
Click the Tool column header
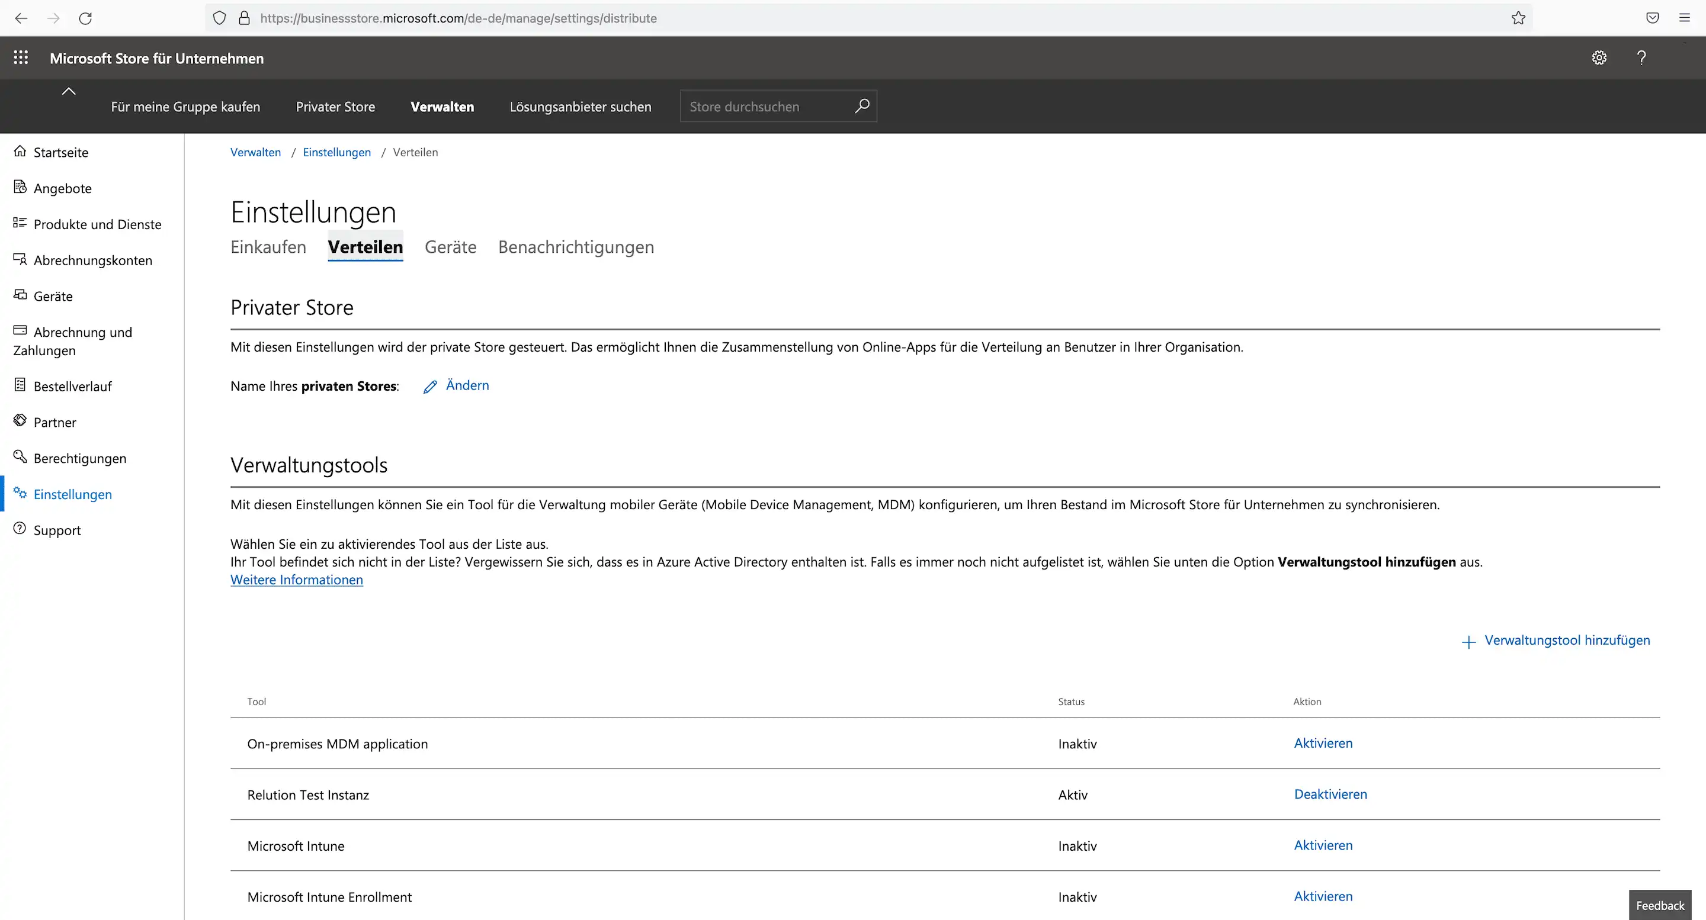coord(256,702)
